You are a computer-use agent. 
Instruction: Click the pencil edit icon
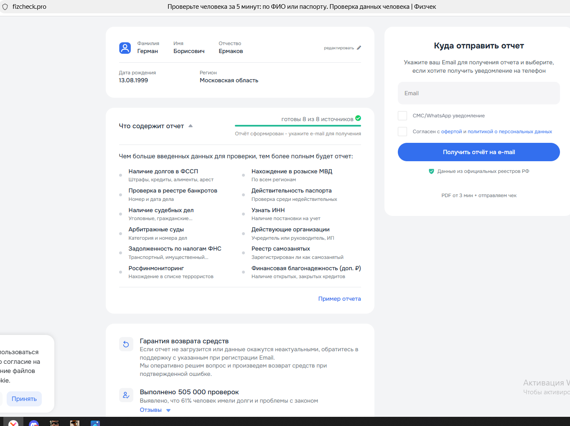(x=359, y=48)
